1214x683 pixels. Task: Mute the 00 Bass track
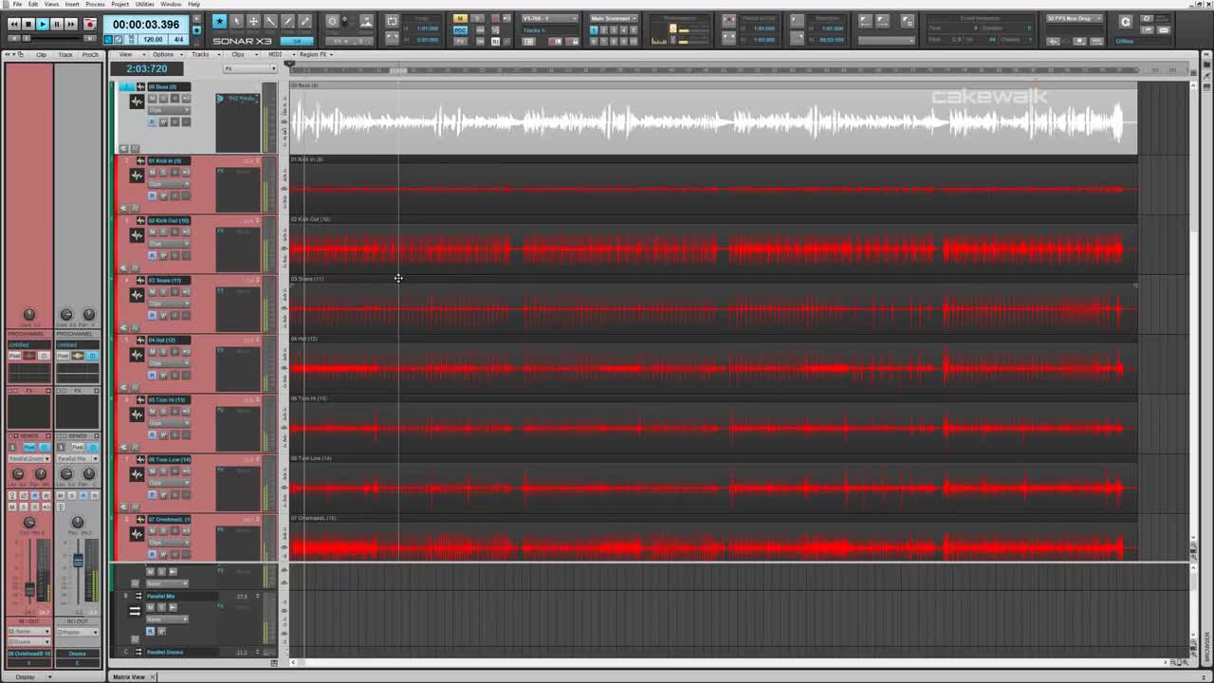pos(152,99)
